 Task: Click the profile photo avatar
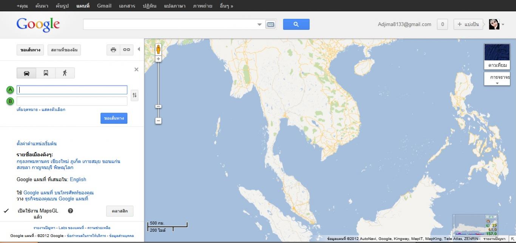[x=494, y=24]
